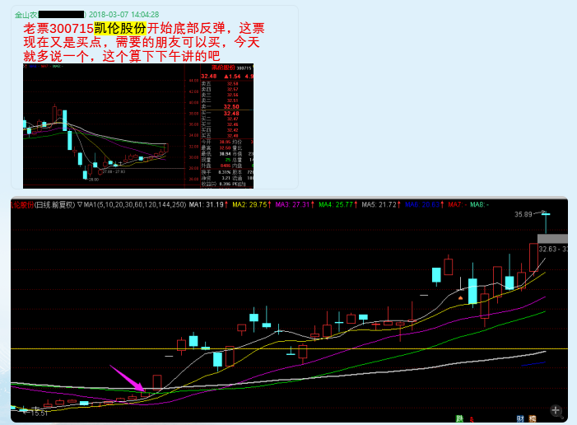
Task: Click the MA8 label
Action: click(x=479, y=205)
